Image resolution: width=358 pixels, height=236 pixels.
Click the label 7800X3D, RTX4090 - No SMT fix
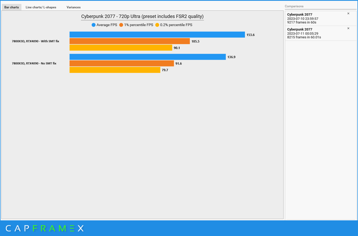click(34, 63)
